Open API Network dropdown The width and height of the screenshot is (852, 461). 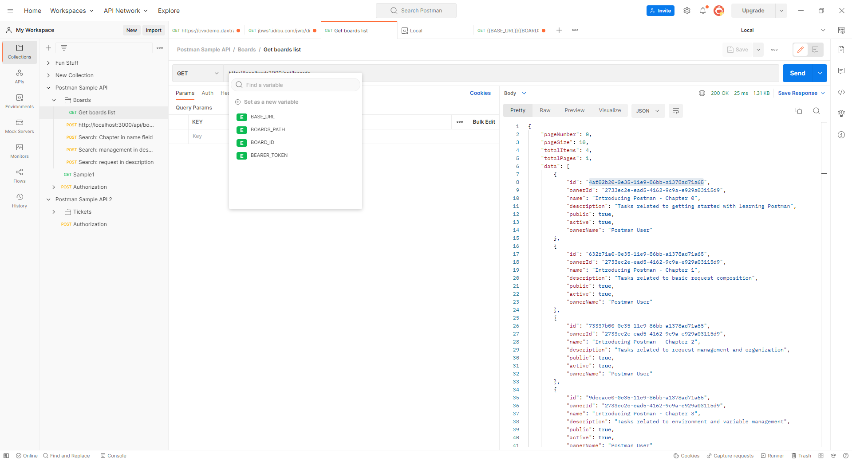(x=126, y=11)
